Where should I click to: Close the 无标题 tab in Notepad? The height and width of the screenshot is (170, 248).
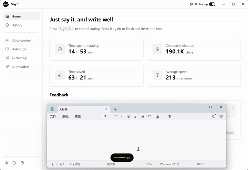click(106, 109)
